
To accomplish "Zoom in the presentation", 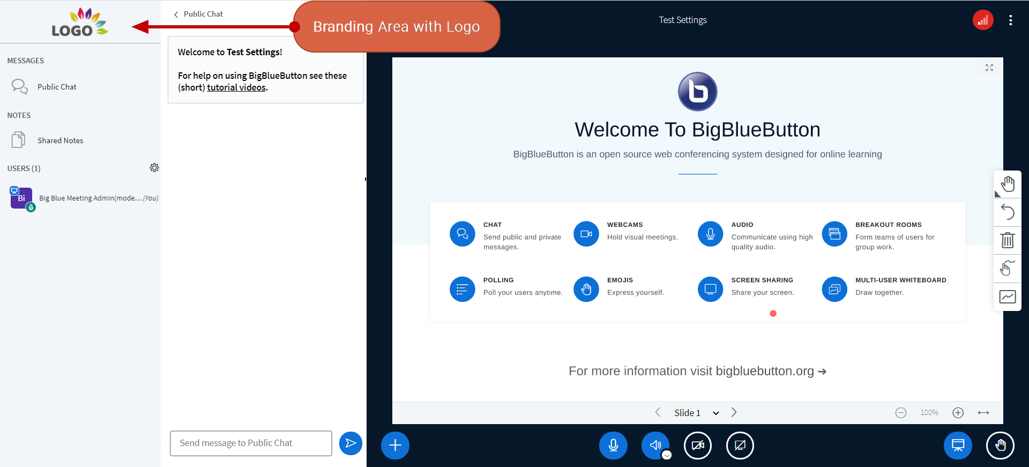I will [958, 413].
